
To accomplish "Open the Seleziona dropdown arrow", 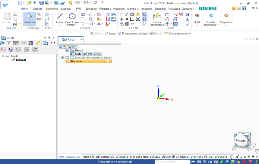I will [x=30, y=25].
